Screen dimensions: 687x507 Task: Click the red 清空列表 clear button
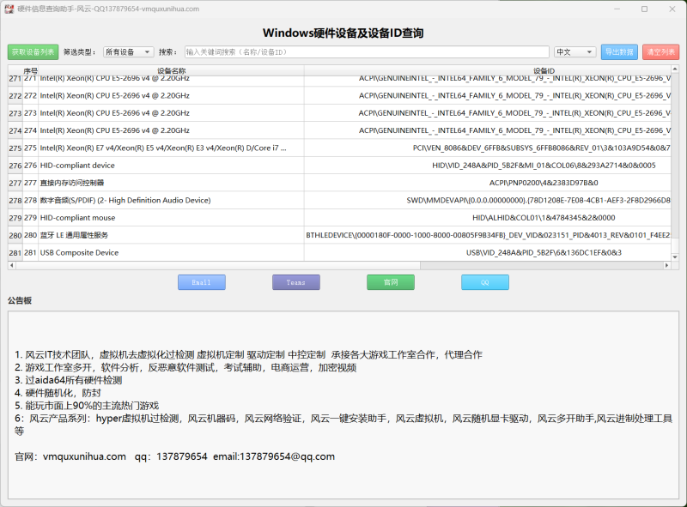tap(661, 51)
